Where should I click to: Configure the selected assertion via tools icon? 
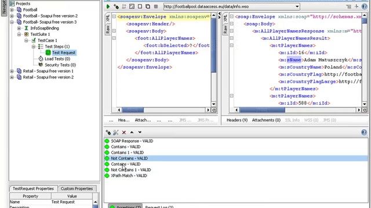pos(116,132)
